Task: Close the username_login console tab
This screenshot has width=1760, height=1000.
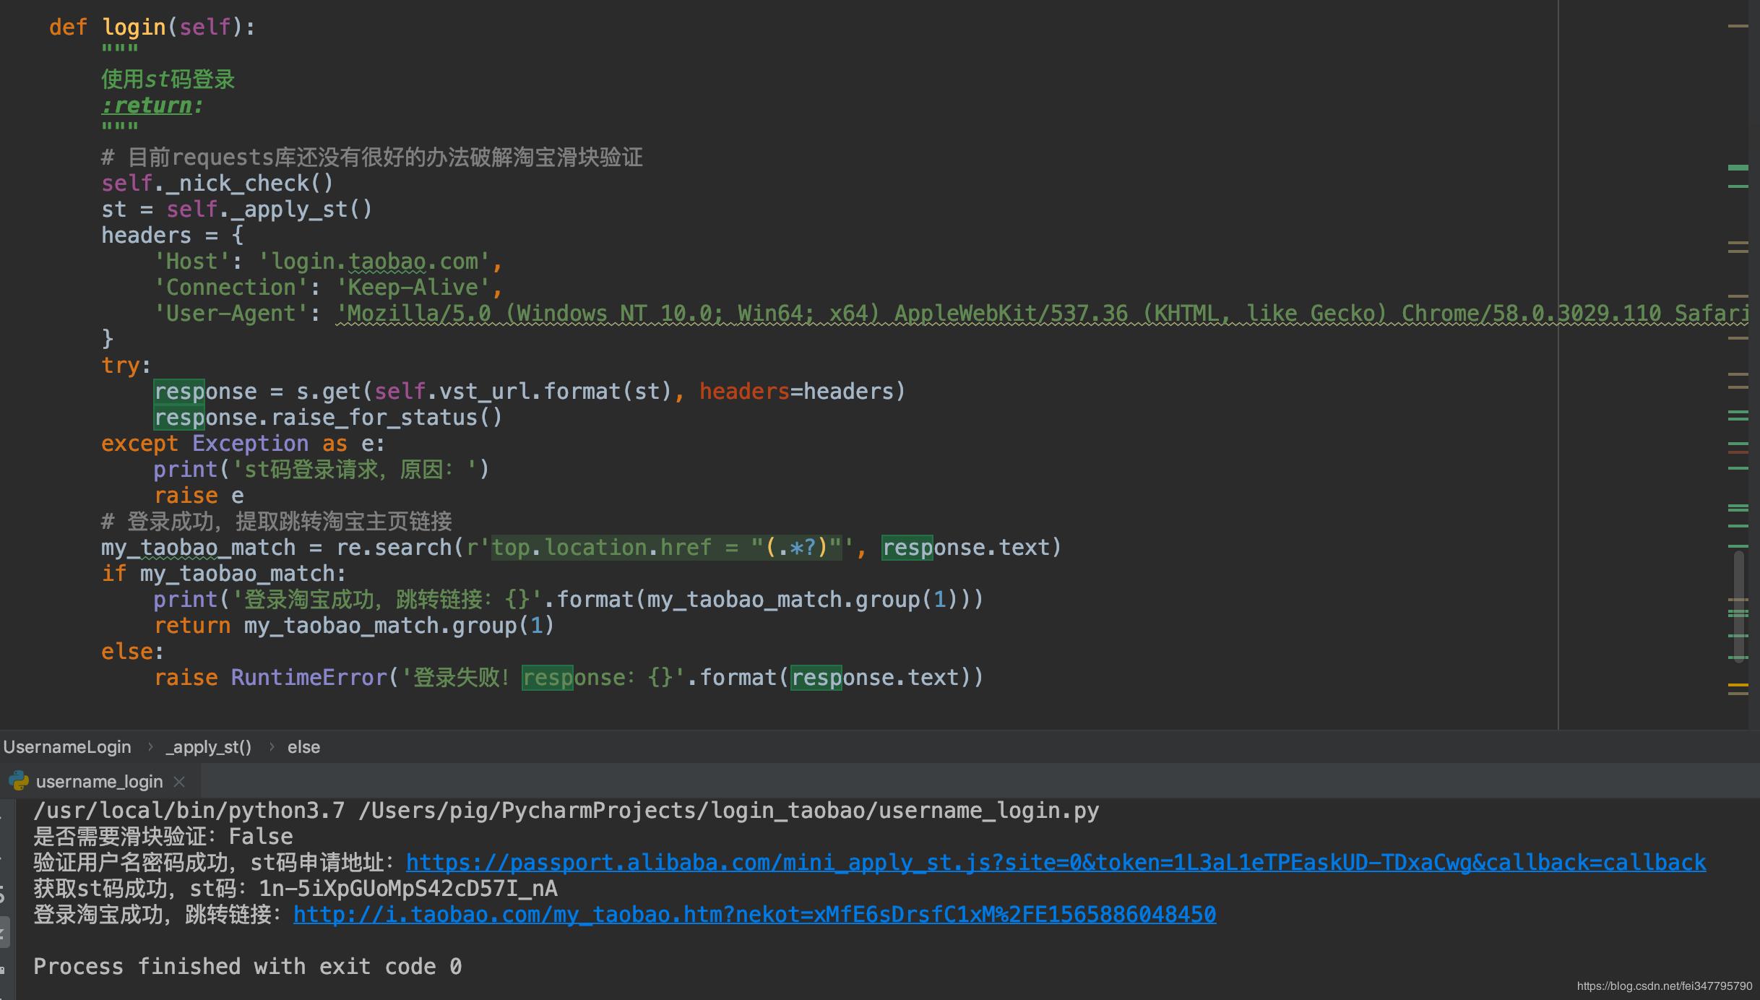Action: click(179, 782)
